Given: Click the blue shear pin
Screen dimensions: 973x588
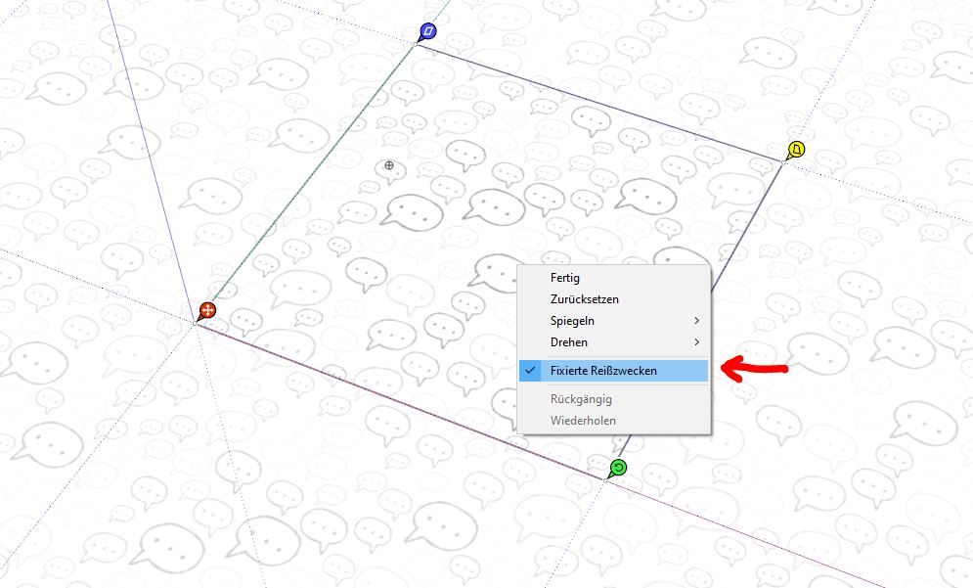Looking at the screenshot, I should coord(426,32).
